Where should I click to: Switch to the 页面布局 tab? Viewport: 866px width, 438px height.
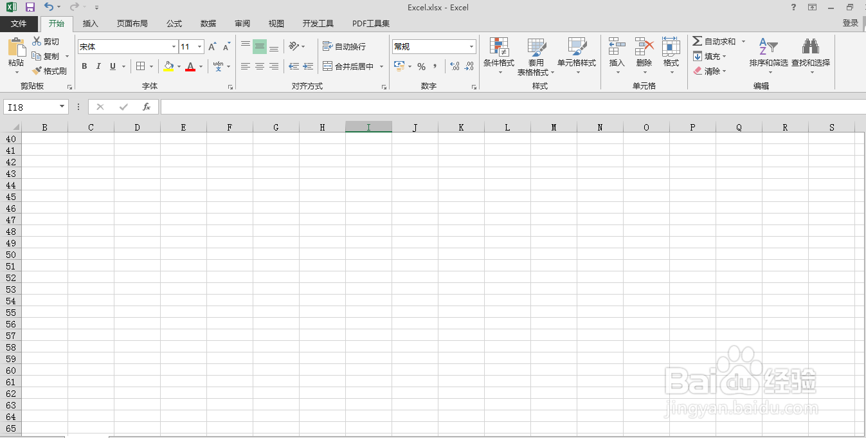point(132,24)
